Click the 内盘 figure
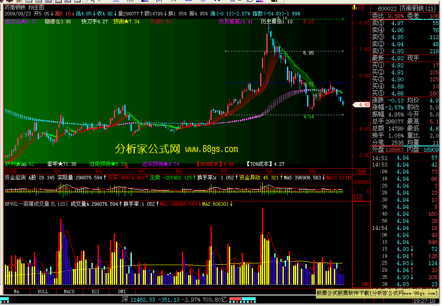Image resolution: width=442 pixels, height=306 pixels. click(x=431, y=150)
